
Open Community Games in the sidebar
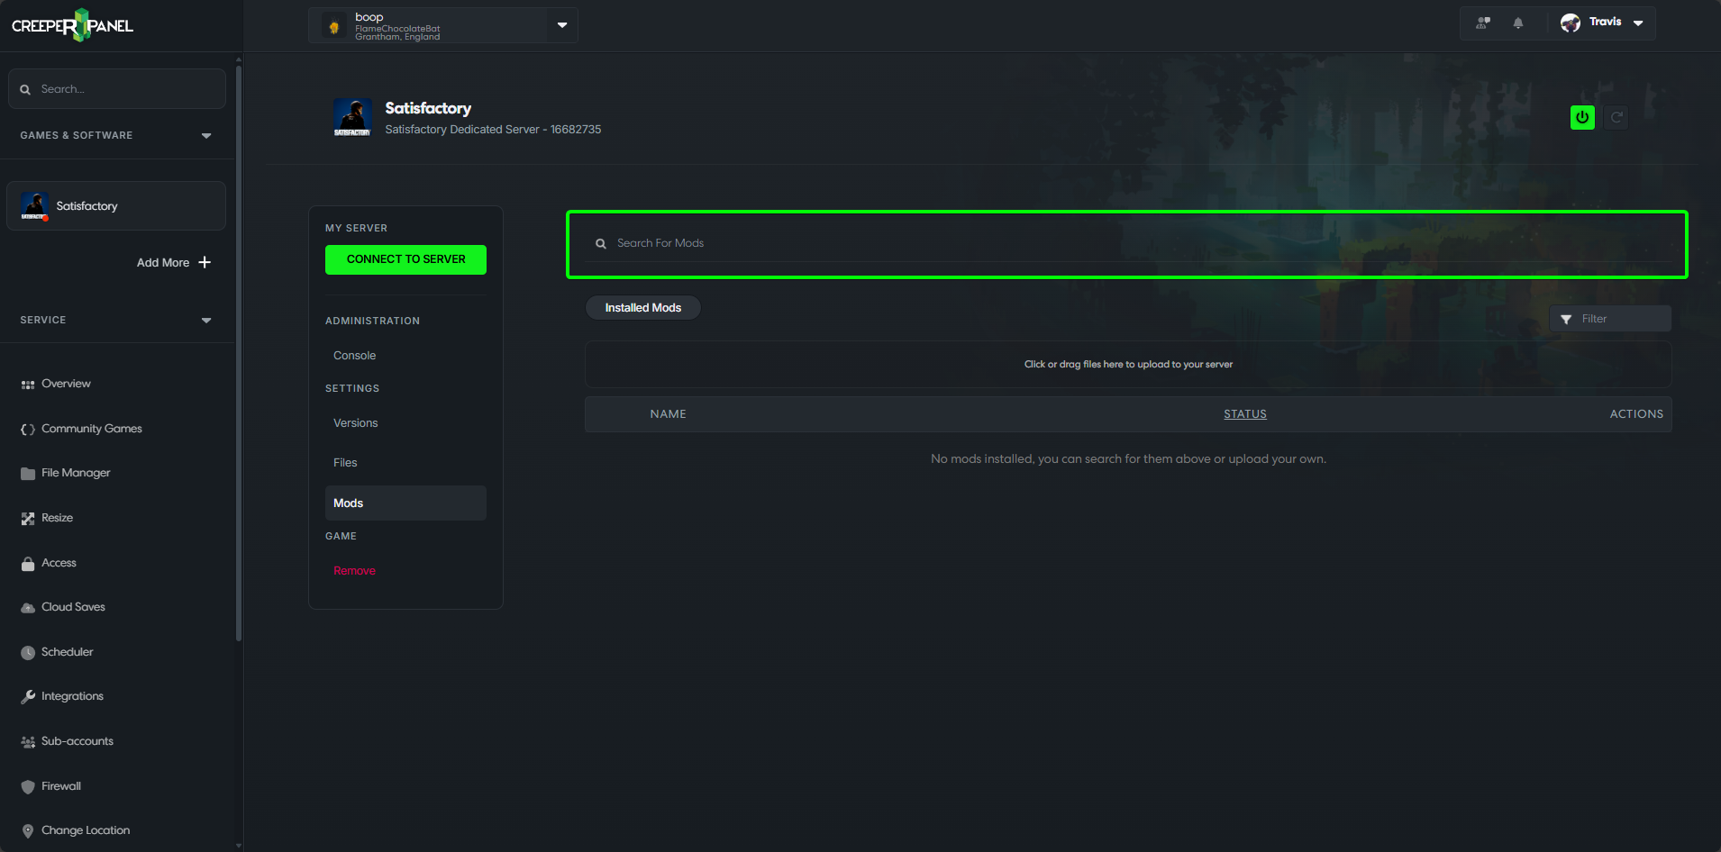pyautogui.click(x=92, y=429)
